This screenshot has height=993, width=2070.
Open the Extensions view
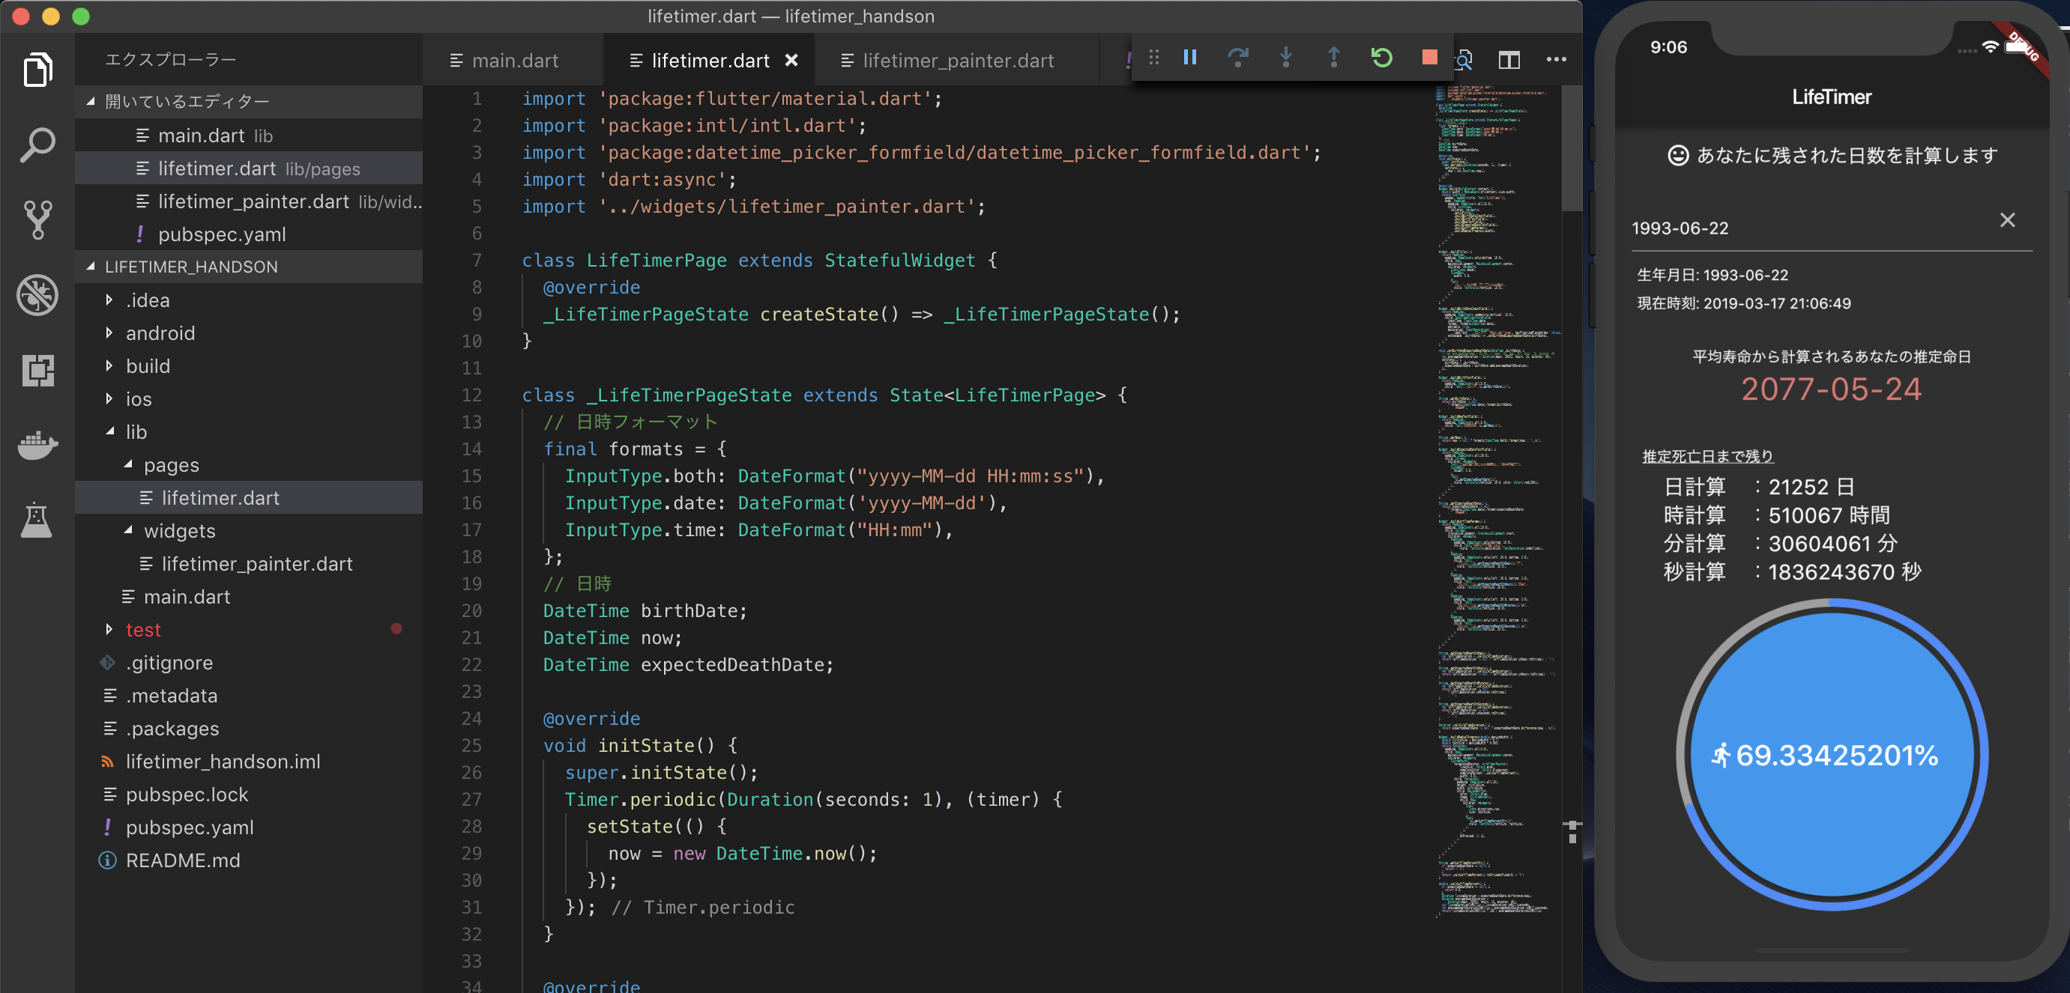(x=37, y=370)
